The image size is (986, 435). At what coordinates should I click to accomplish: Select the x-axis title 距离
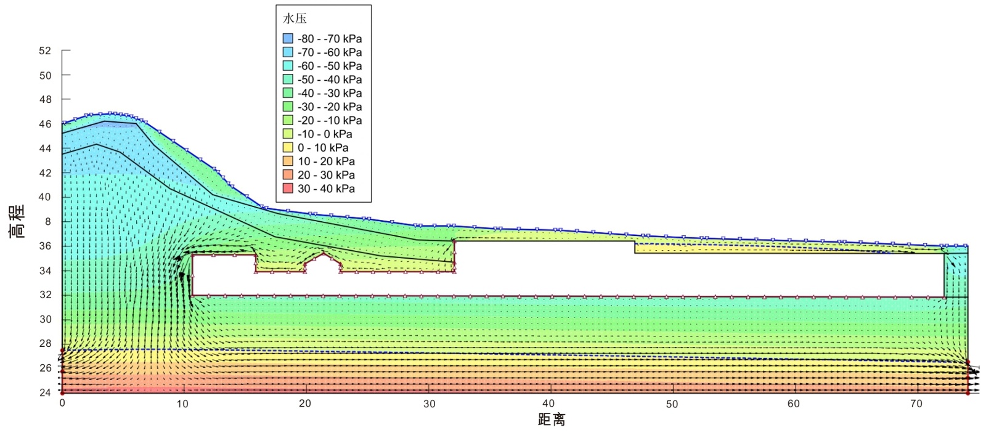(552, 420)
